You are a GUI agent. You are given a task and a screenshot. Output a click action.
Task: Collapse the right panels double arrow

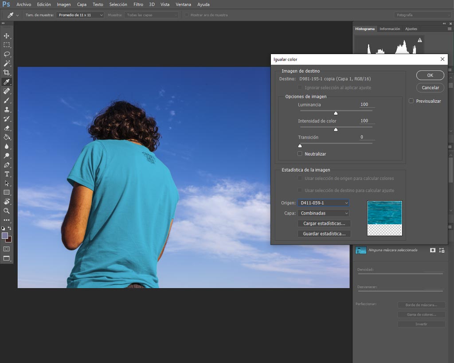444,23
